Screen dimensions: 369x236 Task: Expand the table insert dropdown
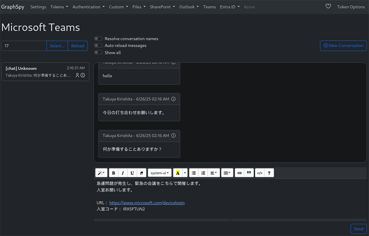(x=227, y=173)
